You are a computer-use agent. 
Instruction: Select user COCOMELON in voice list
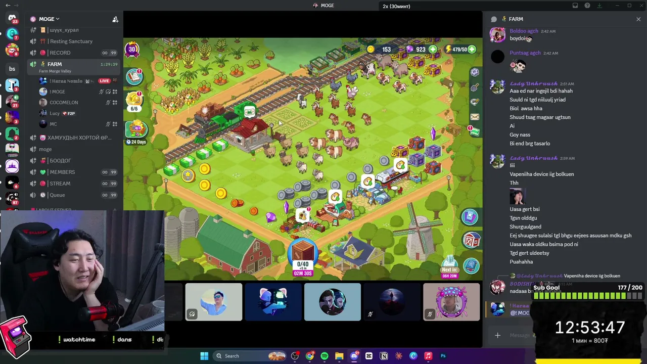tap(79, 103)
